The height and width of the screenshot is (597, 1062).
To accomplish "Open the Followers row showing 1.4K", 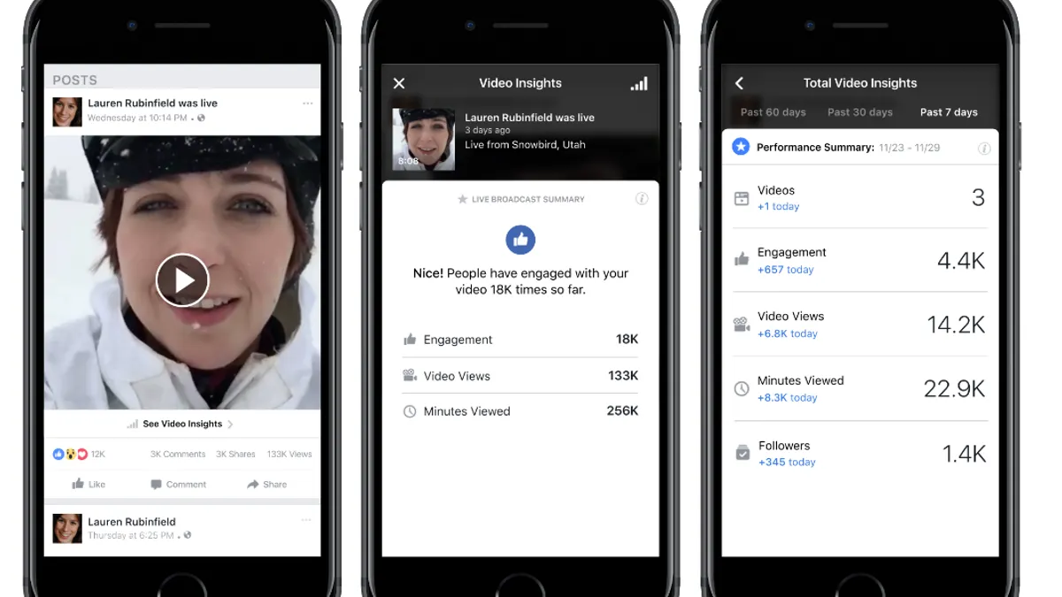I will [860, 454].
